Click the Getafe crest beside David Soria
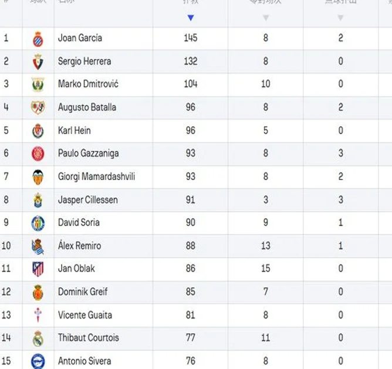392x369 pixels. click(x=38, y=224)
